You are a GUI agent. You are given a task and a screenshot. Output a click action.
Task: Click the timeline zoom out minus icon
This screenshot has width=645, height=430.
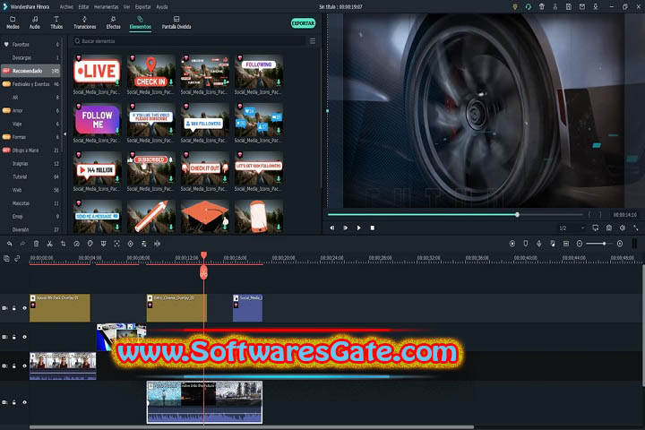pos(580,244)
